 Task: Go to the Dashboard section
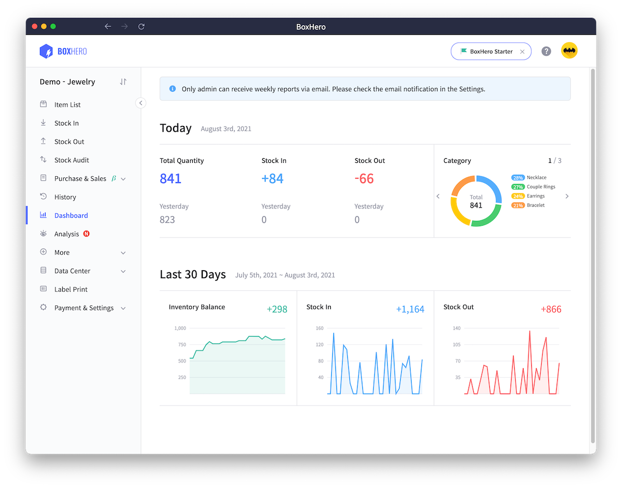coord(71,215)
